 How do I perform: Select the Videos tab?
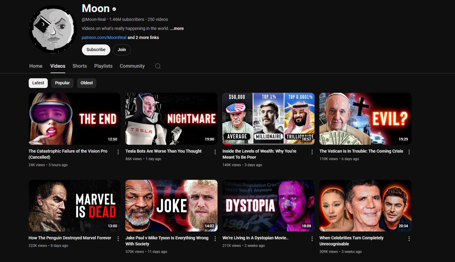pyautogui.click(x=58, y=66)
